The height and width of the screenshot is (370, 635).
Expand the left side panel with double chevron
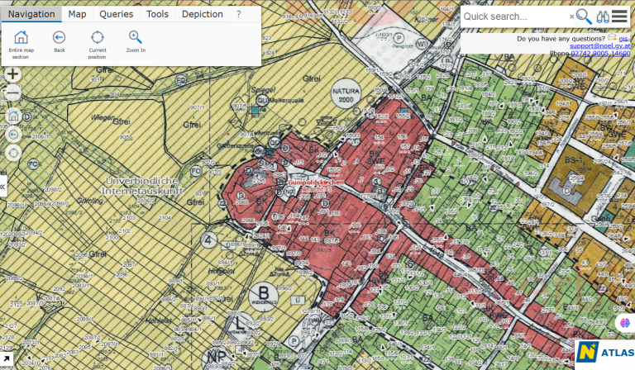click(3, 187)
